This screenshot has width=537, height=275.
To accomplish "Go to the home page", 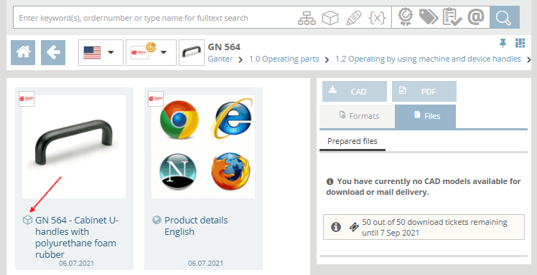I will click(x=23, y=52).
